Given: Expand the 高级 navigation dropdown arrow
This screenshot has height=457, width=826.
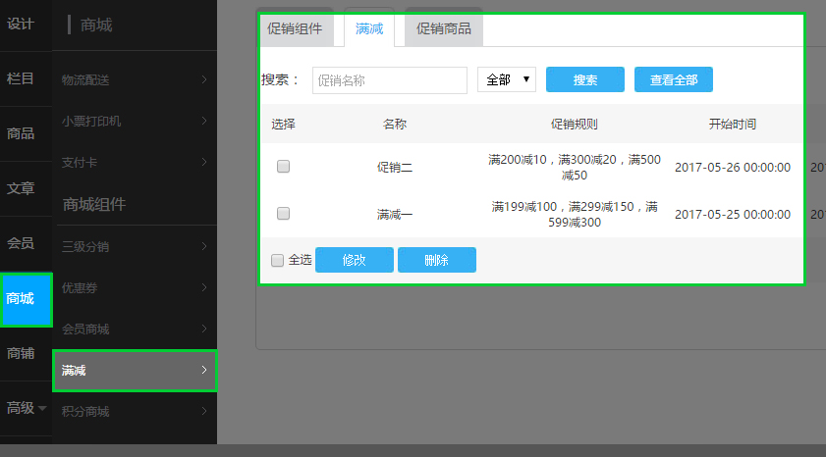Looking at the screenshot, I should [x=42, y=408].
